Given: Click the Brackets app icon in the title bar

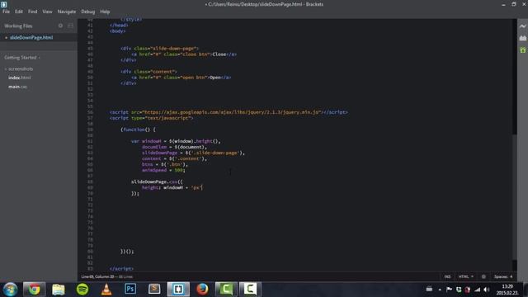Looking at the screenshot, I should pos(3,4).
